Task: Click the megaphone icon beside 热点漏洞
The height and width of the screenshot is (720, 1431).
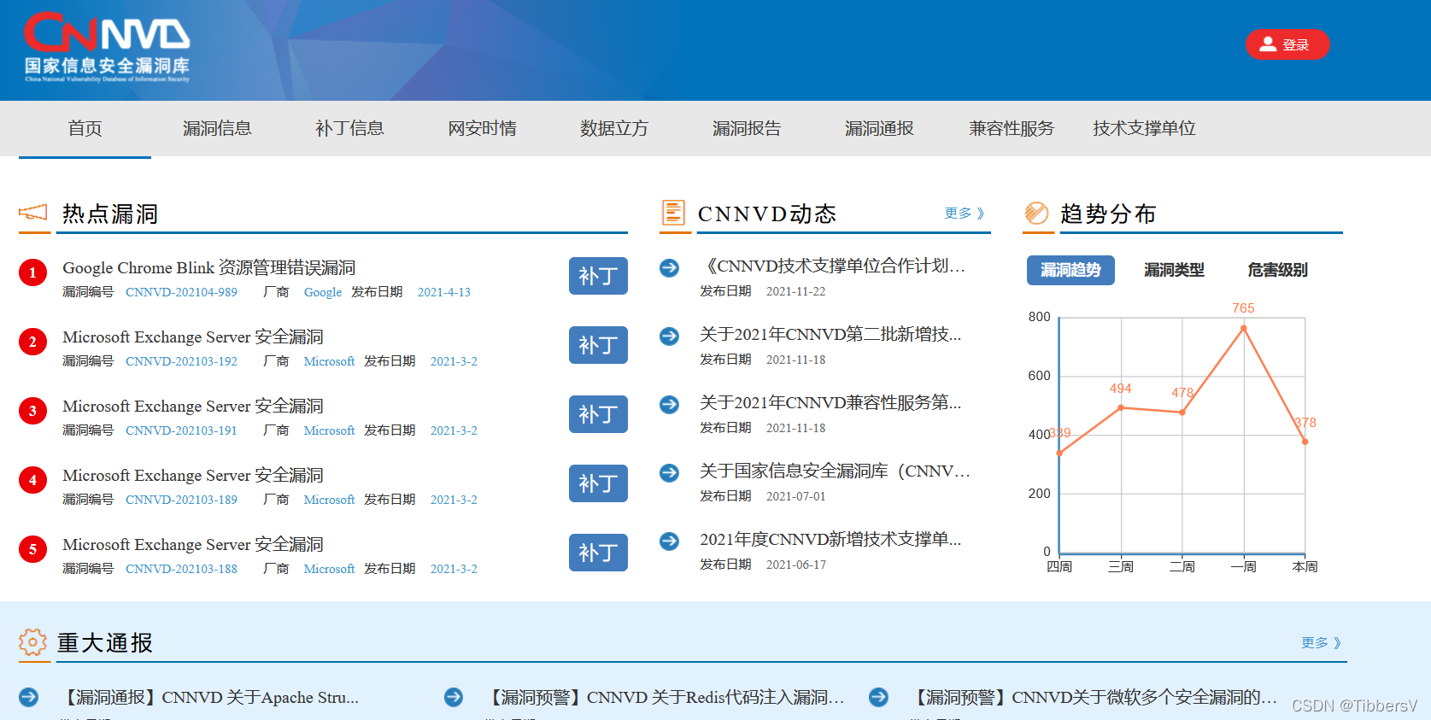Action: pos(33,212)
